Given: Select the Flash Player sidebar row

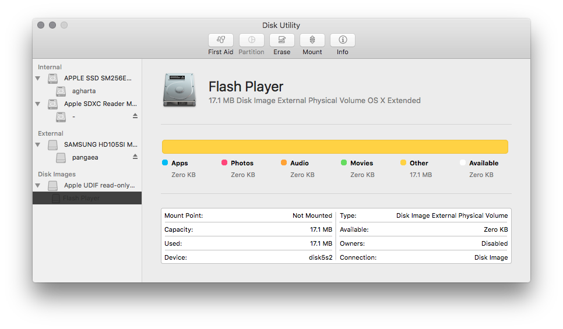Looking at the screenshot, I should click(x=87, y=198).
